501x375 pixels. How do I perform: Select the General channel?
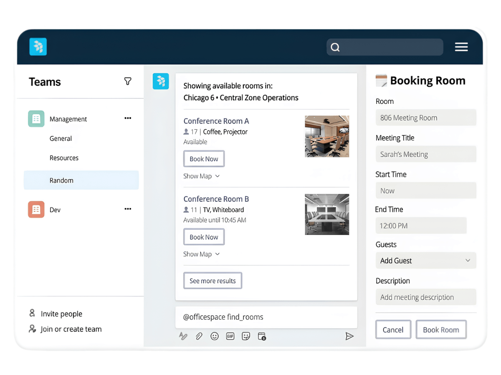(x=61, y=138)
